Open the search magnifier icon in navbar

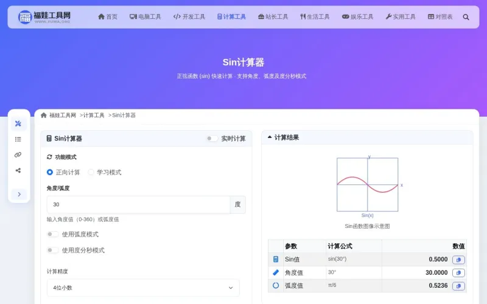pos(466,17)
